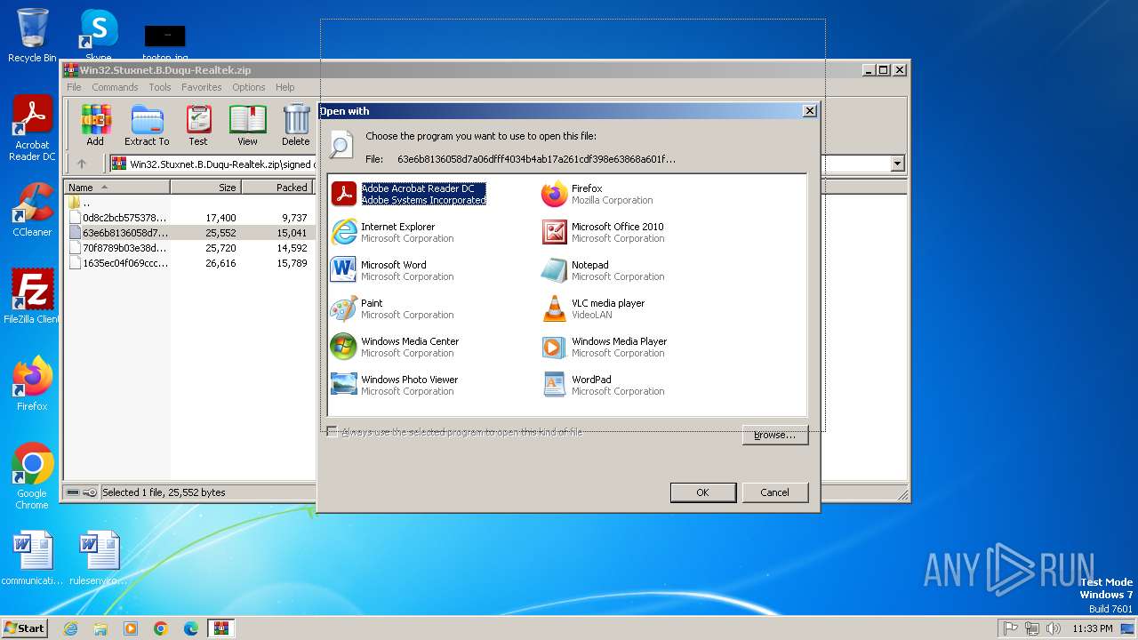Open WinRAR Commands menu
This screenshot has width=1138, height=640.
tap(115, 87)
